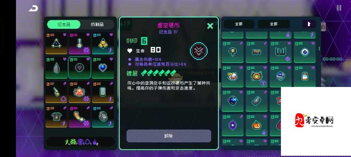Screen dimensions: 351x157
Task: Pick the lightning hammer item in inventory
Action: pyautogui.click(x=233, y=52)
